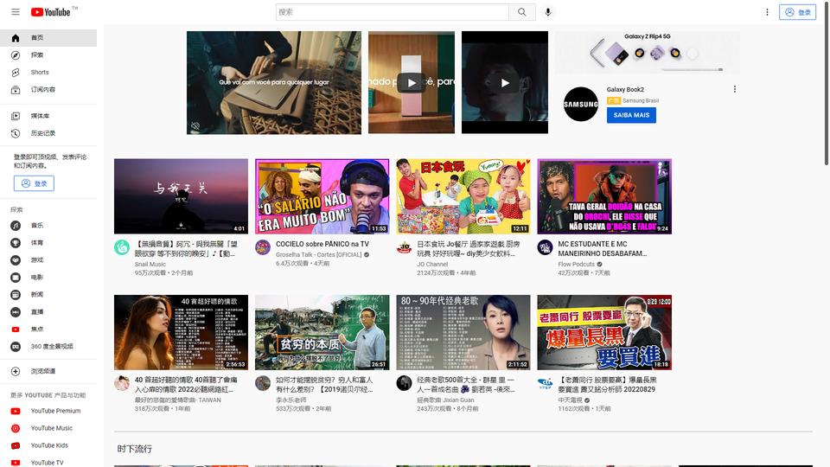
Task: Open YouTube Music link icon
Action: click(16, 428)
